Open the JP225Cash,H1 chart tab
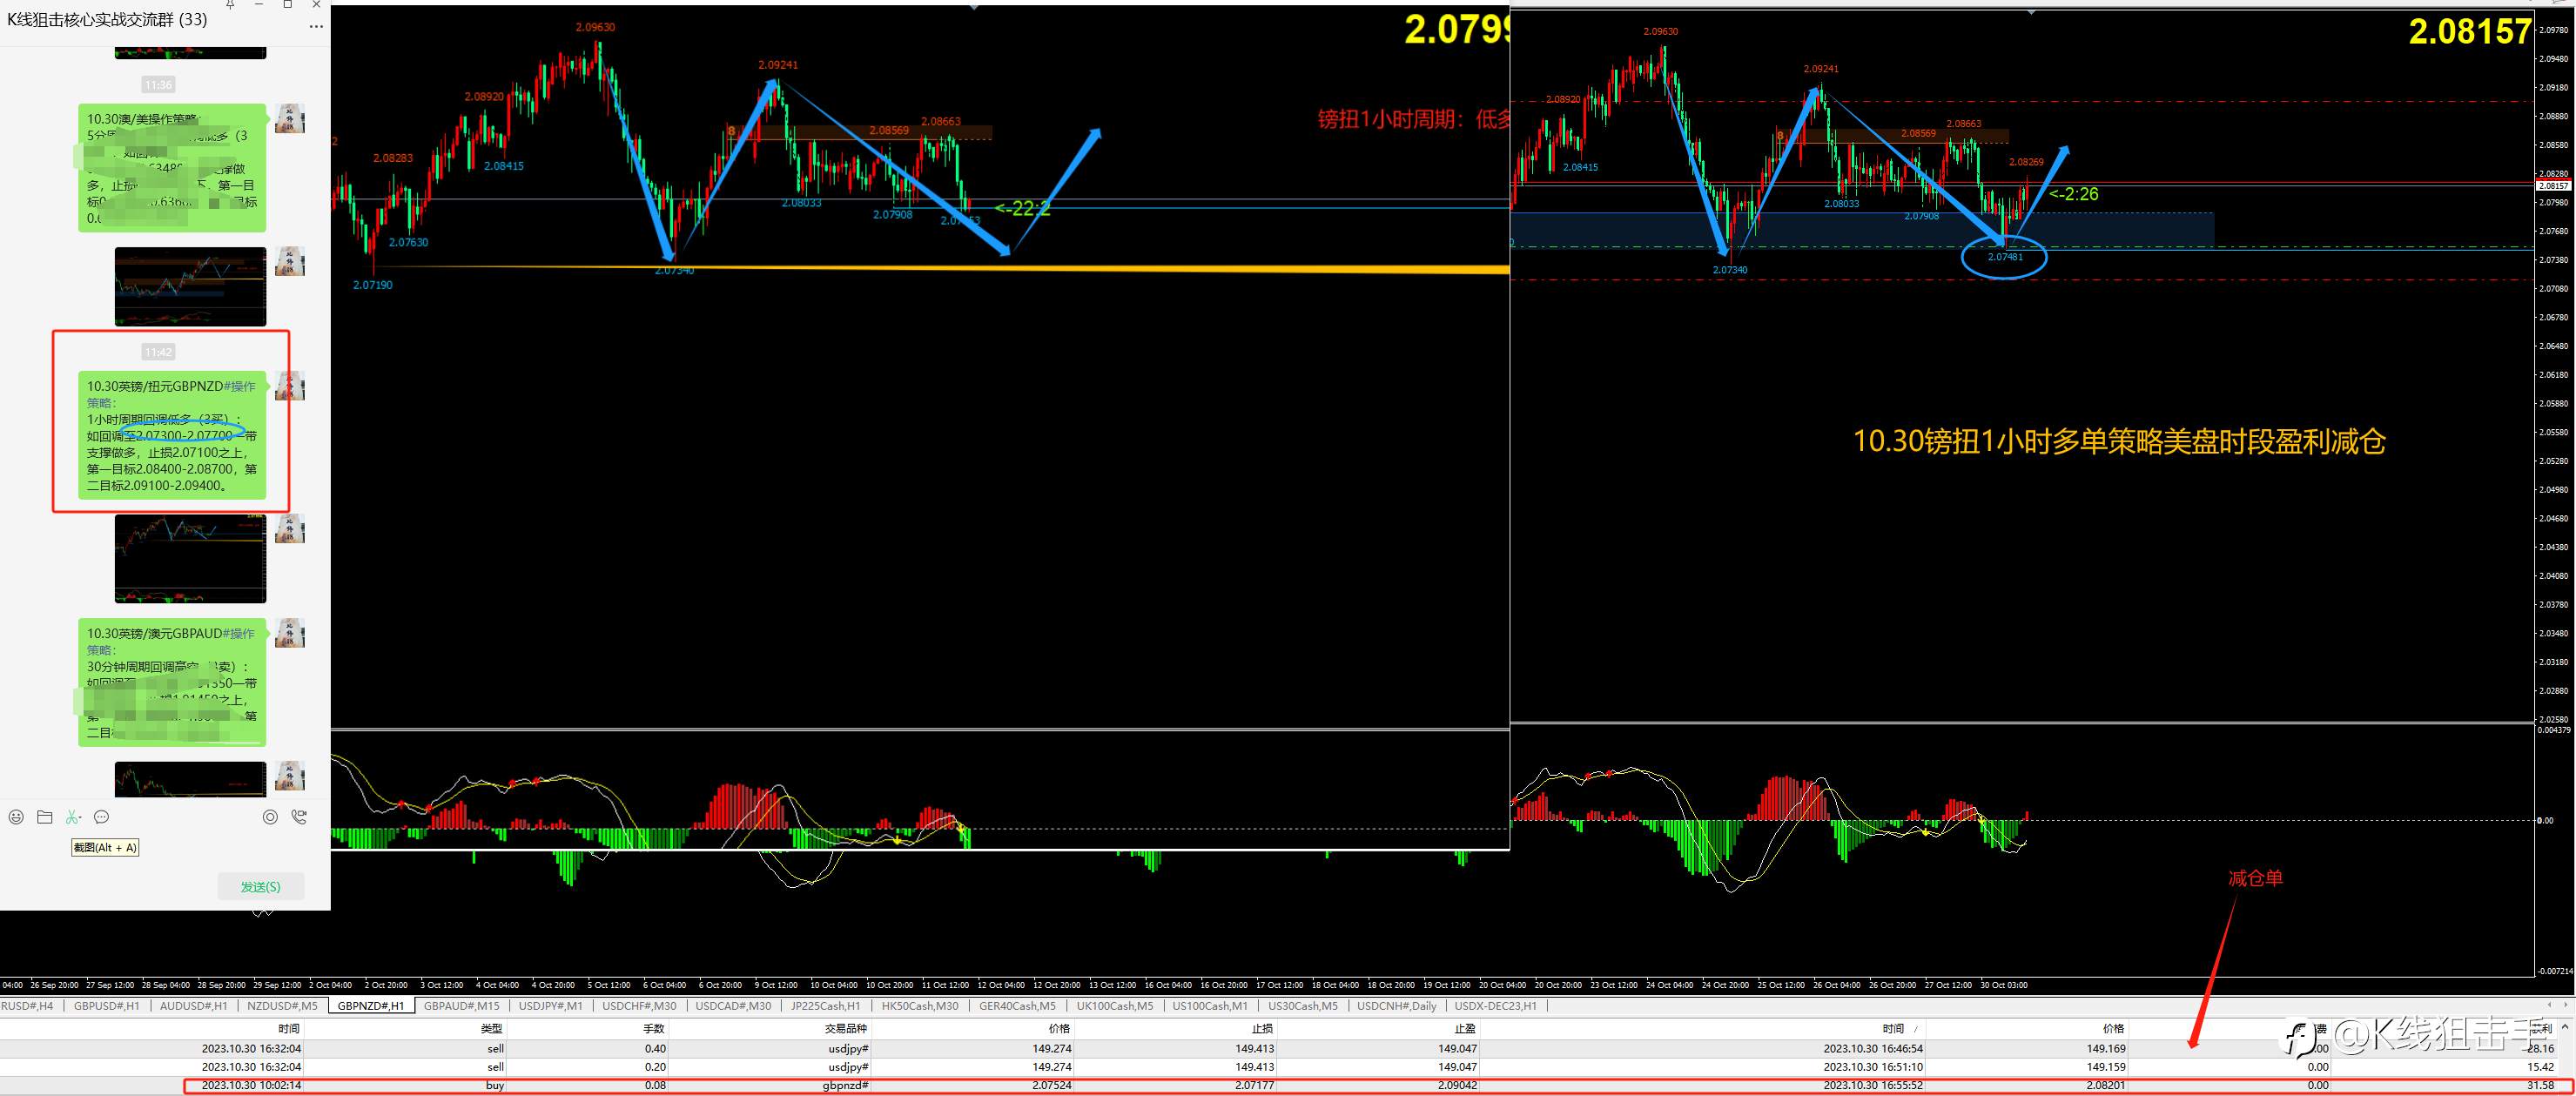This screenshot has width=2576, height=1096. click(x=825, y=1006)
